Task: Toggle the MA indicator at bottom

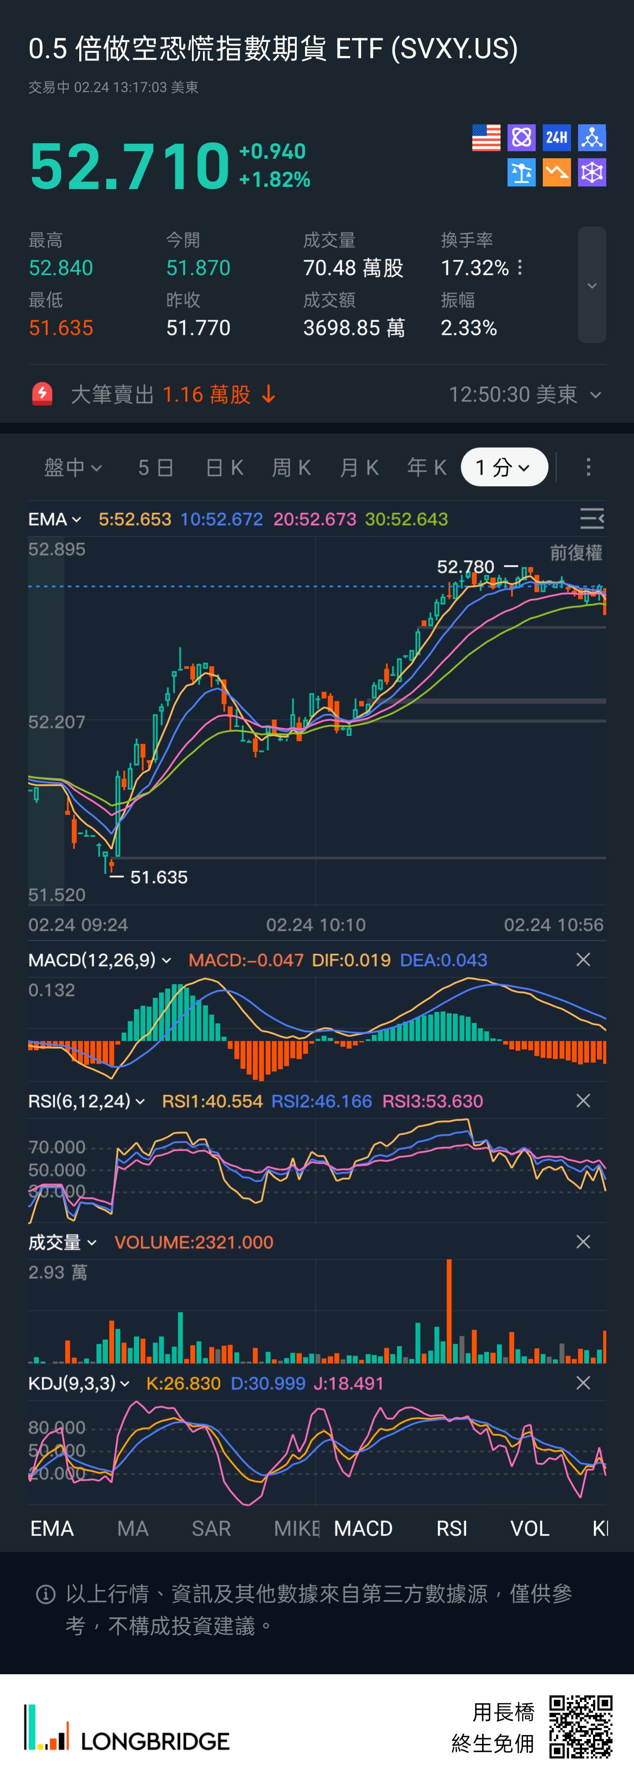Action: click(133, 1528)
